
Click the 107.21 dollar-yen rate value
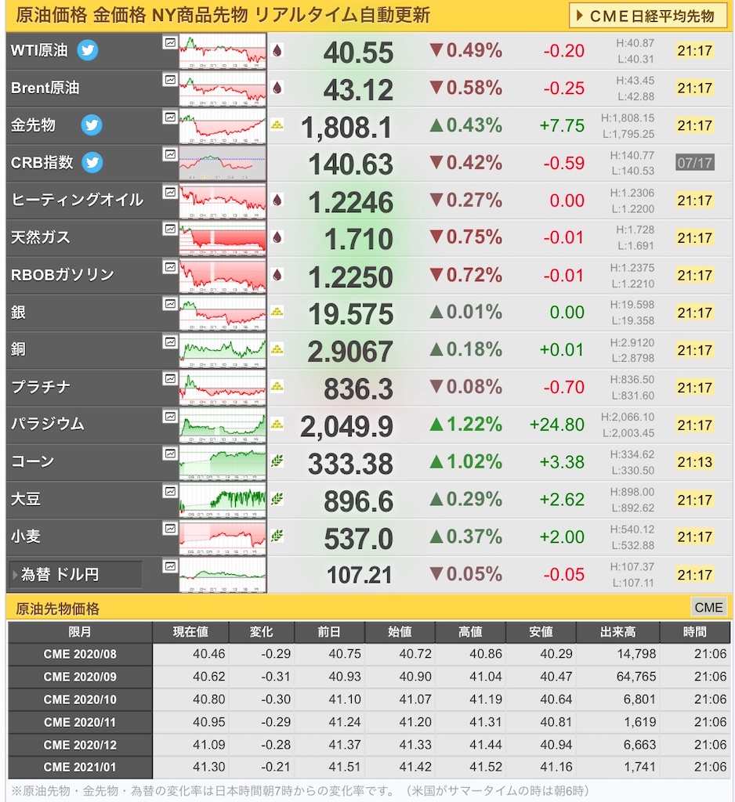[360, 575]
